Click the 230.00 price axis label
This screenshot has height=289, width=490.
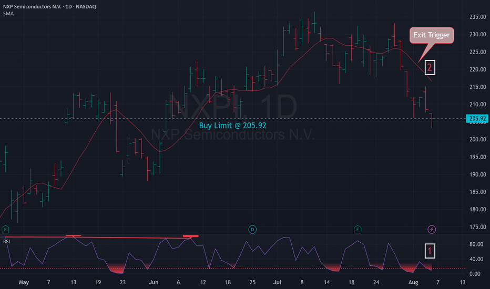[477, 34]
